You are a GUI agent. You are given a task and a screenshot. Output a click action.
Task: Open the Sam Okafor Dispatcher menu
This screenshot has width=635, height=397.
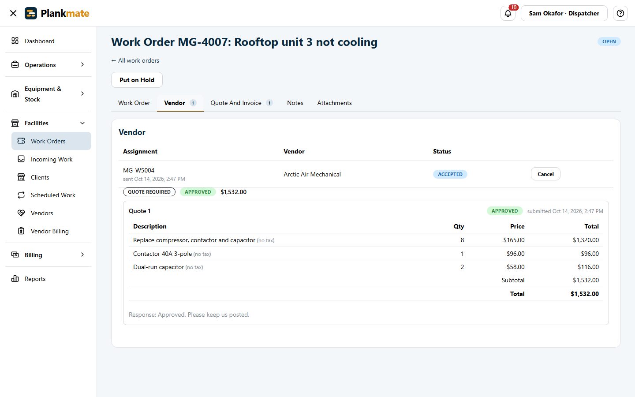pyautogui.click(x=564, y=13)
